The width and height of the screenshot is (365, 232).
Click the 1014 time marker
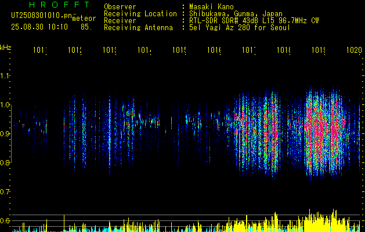144,50
